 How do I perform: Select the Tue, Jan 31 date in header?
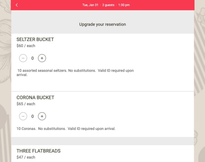(90, 5)
